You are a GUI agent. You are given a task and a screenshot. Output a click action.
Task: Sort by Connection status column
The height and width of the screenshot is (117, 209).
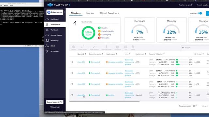pos(96,54)
